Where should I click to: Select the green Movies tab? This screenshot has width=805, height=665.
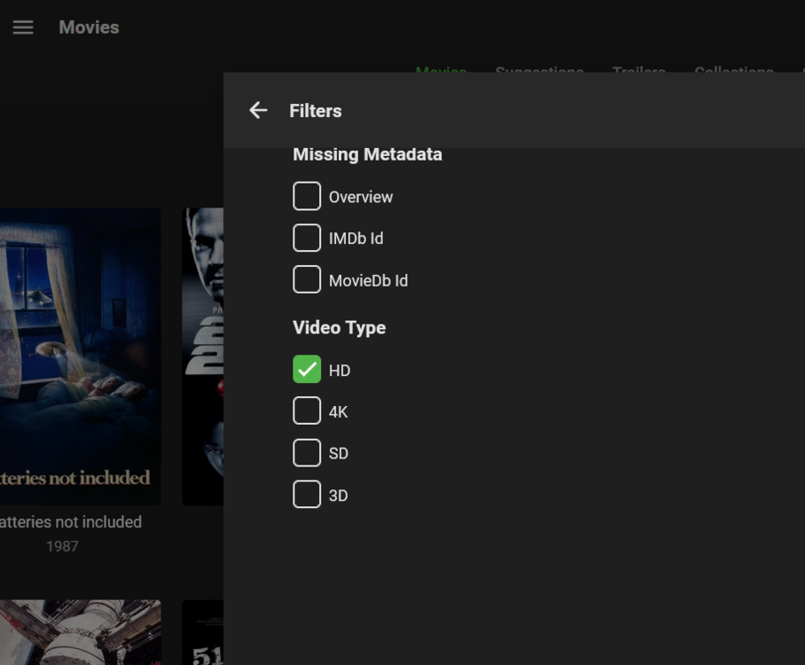coord(441,70)
